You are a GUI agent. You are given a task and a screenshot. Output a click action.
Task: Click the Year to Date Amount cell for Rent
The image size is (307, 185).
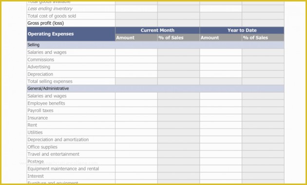[221, 125]
